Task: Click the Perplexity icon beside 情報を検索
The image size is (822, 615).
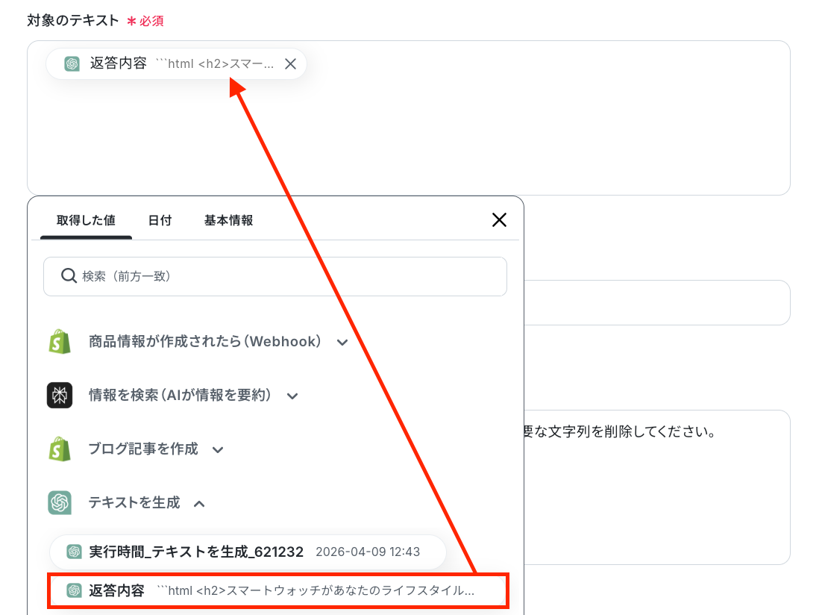Action: [60, 395]
